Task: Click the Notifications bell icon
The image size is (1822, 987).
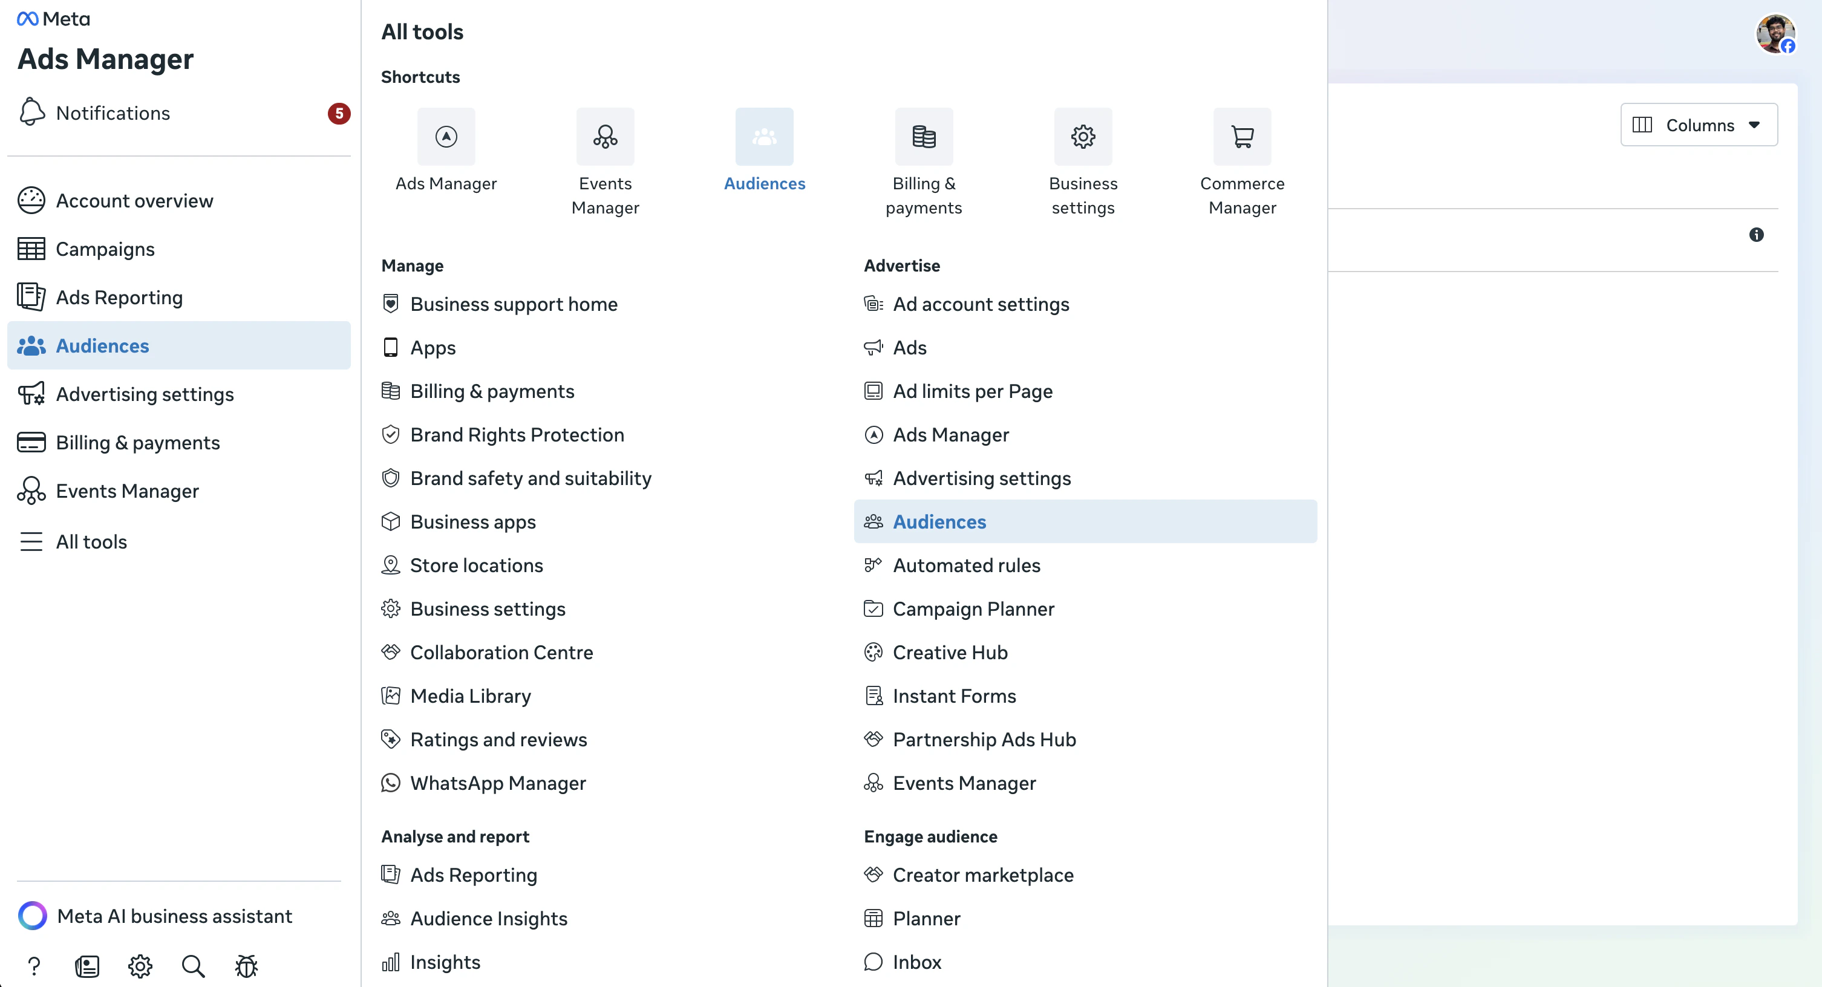Action: pyautogui.click(x=31, y=112)
